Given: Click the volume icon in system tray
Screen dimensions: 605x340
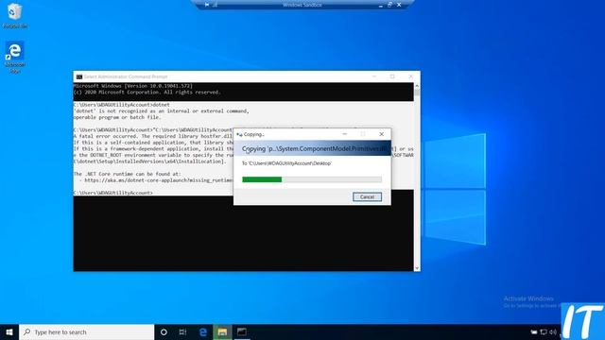Looking at the screenshot, I should click(553, 331).
